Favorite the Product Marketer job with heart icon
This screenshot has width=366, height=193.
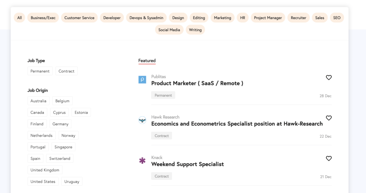[329, 77]
